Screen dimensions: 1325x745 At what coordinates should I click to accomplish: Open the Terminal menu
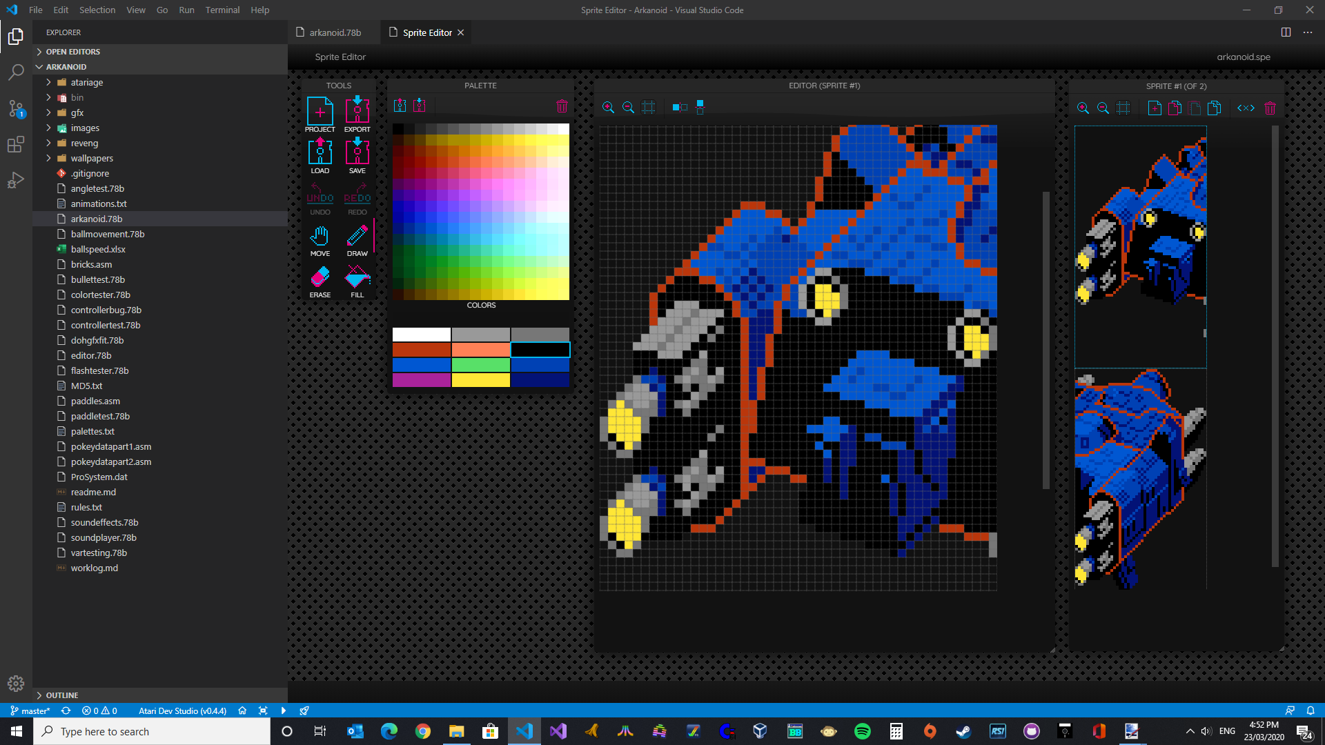point(222,10)
